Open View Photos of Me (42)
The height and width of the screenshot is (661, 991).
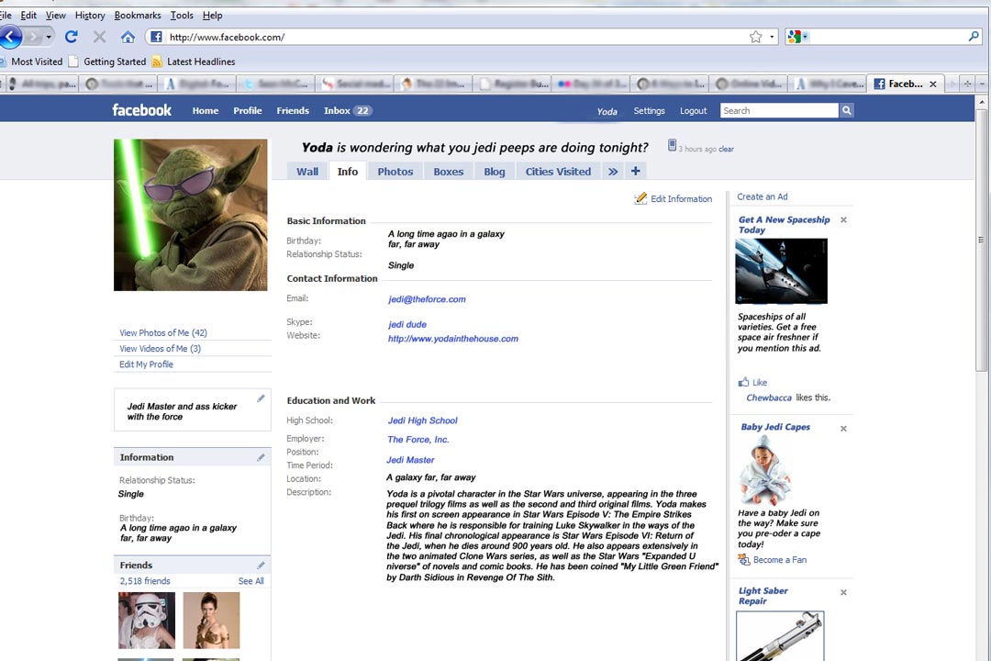click(x=163, y=332)
